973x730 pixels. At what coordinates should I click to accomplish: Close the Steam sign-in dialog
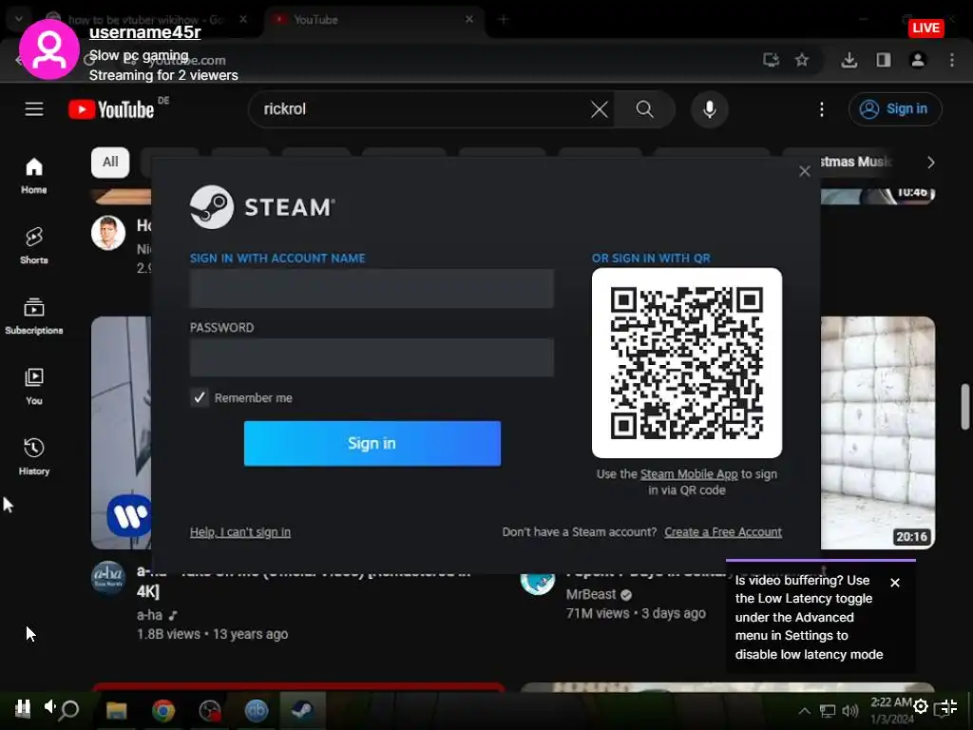click(x=804, y=171)
